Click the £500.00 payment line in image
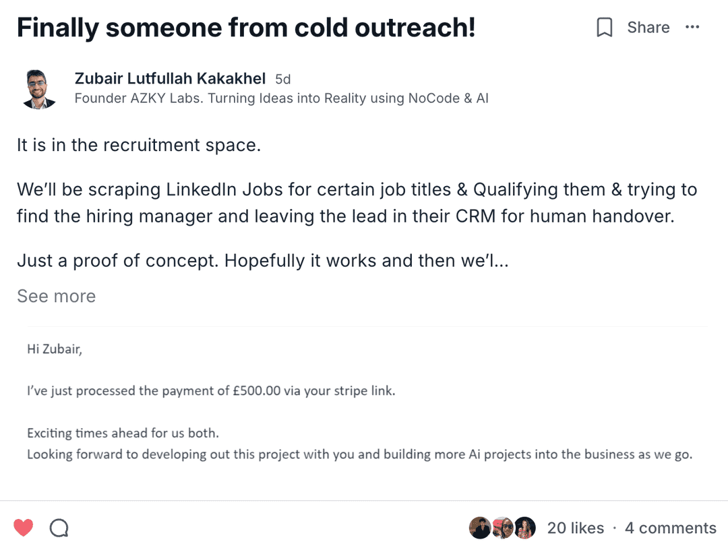The image size is (728, 550). click(x=211, y=390)
